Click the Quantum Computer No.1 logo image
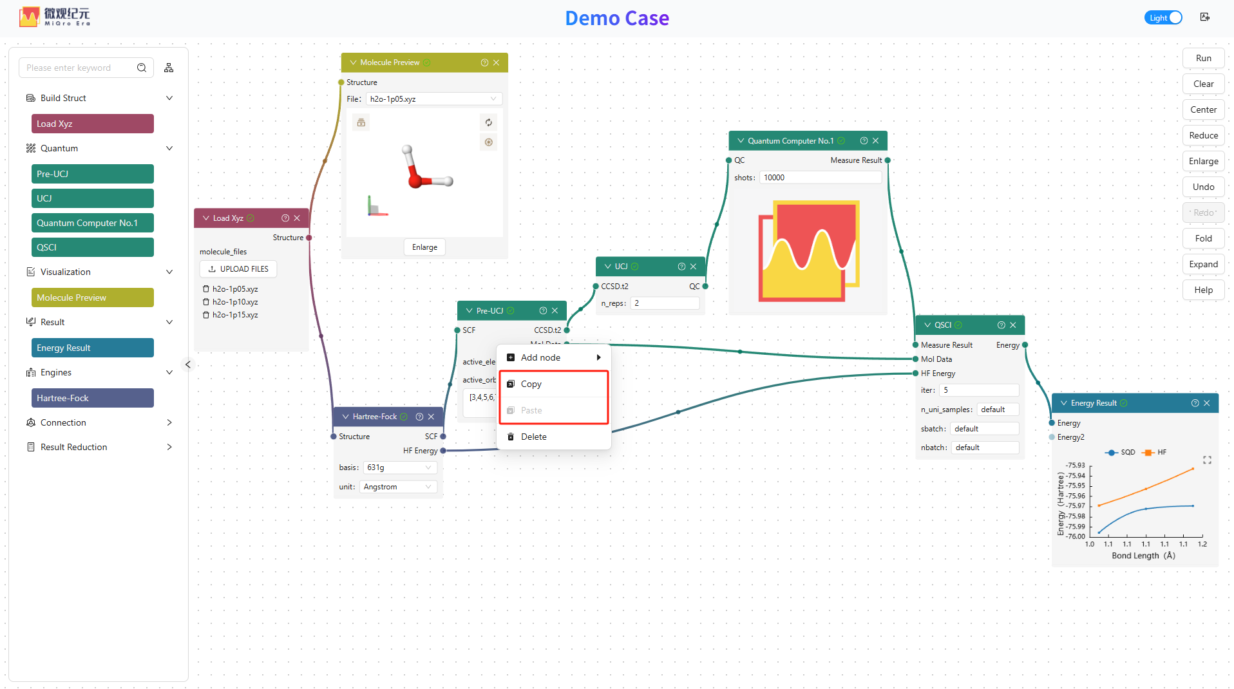The height and width of the screenshot is (689, 1234). point(810,251)
